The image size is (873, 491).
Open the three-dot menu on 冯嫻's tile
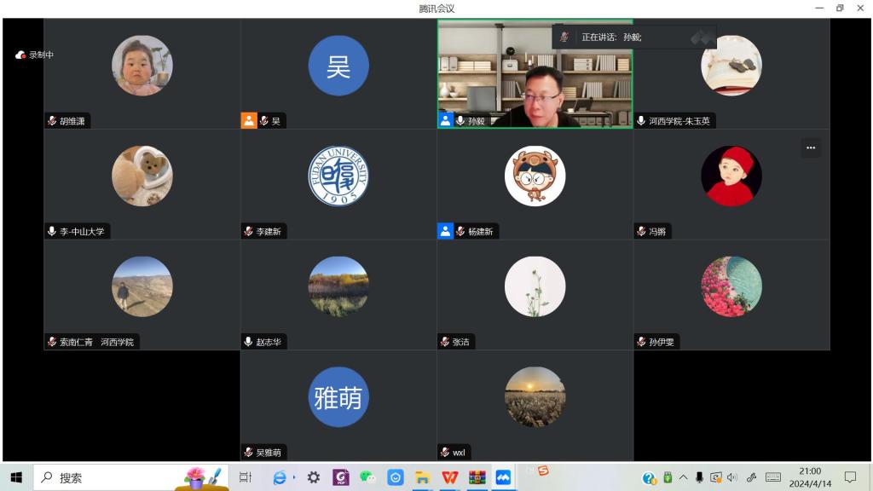tap(811, 147)
